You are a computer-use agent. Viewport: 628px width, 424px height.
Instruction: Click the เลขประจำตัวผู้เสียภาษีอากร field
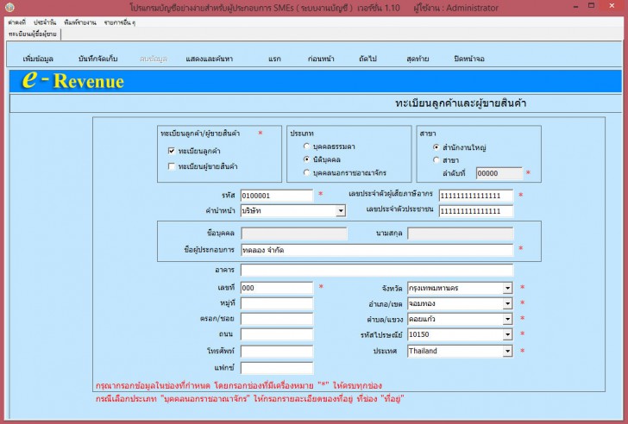(x=476, y=196)
